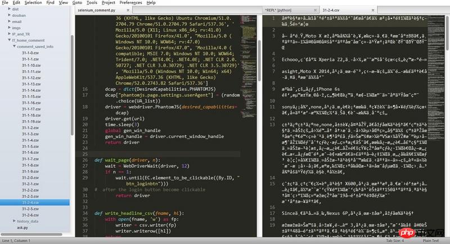Image resolution: width=450 pixels, height=244 pixels.
Task: Open ask.py file in sidebar
Action: click(22, 227)
